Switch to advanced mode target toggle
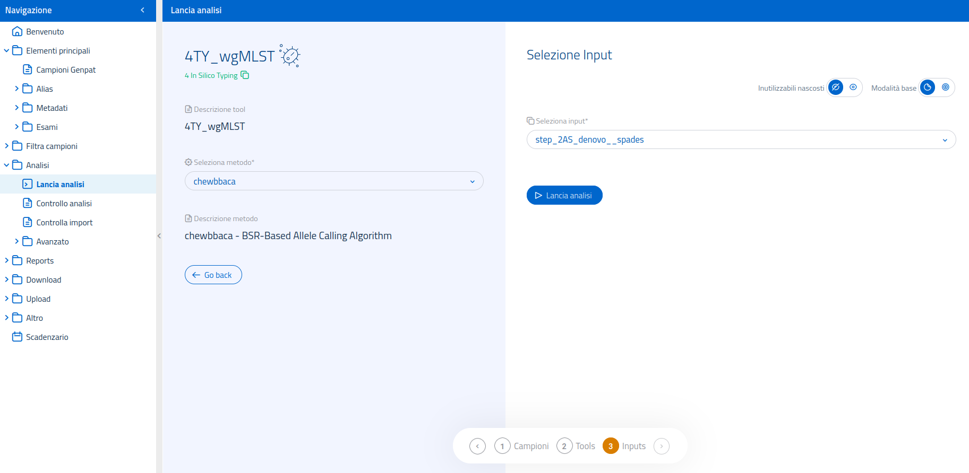This screenshot has height=473, width=969. [945, 87]
